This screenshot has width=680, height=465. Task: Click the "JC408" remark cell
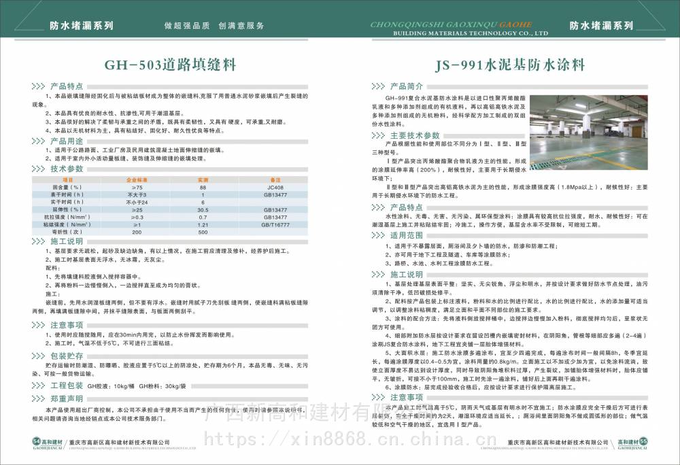[275, 188]
